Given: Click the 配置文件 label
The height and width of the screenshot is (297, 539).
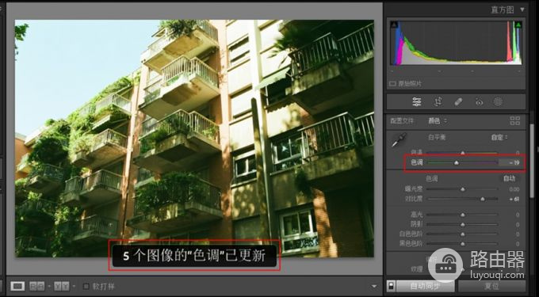Looking at the screenshot, I should pyautogui.click(x=402, y=121).
